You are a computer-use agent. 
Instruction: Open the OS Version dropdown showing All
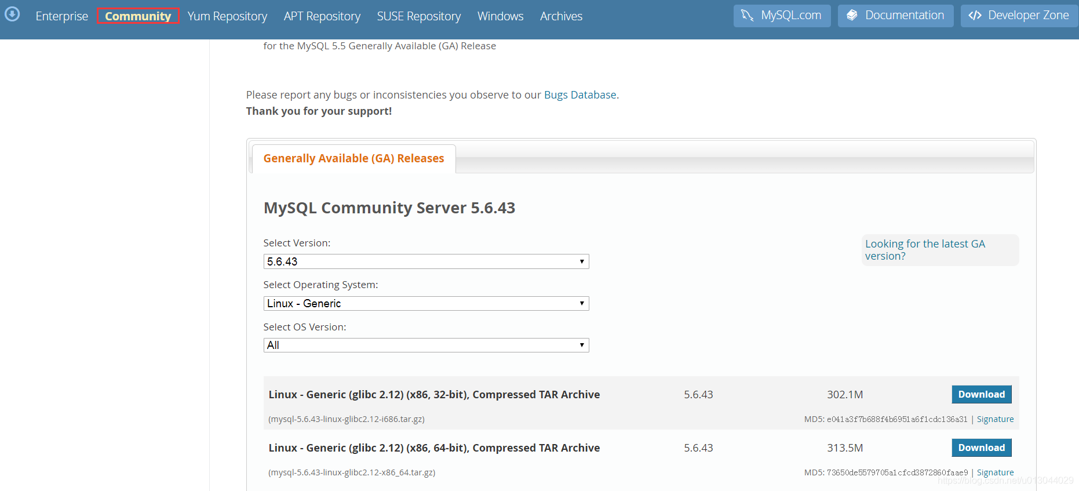click(426, 345)
